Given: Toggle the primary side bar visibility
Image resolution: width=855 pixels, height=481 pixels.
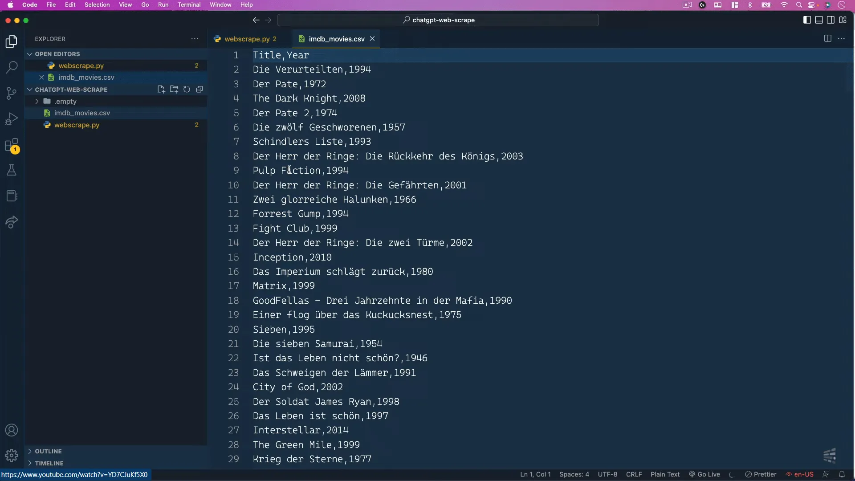Looking at the screenshot, I should 807,20.
